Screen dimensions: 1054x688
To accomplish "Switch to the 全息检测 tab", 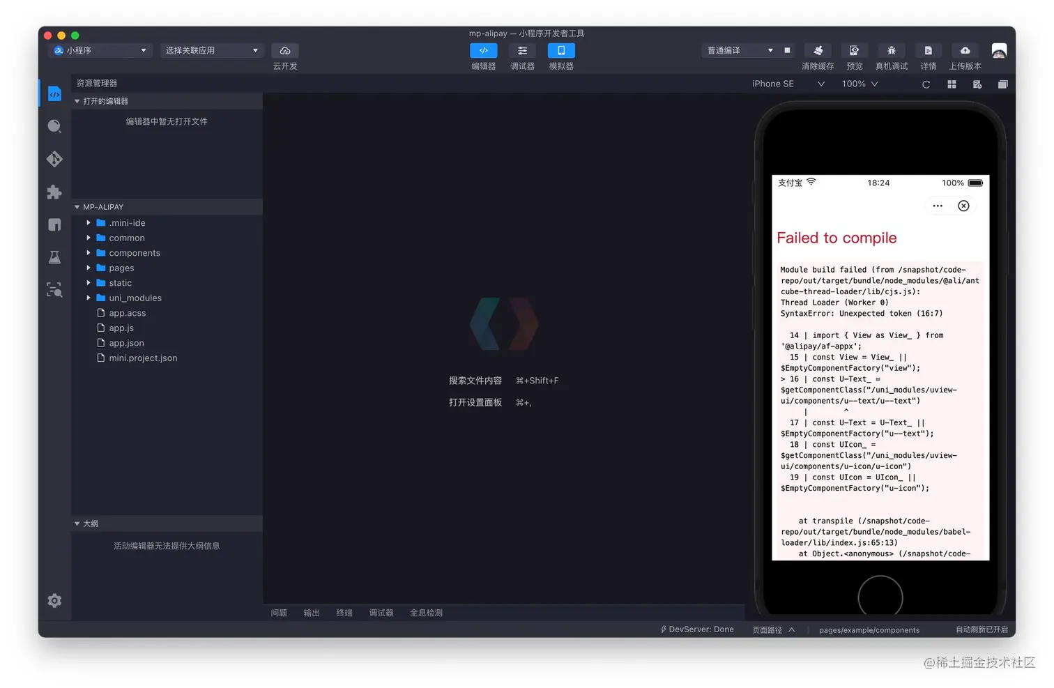I will [426, 613].
